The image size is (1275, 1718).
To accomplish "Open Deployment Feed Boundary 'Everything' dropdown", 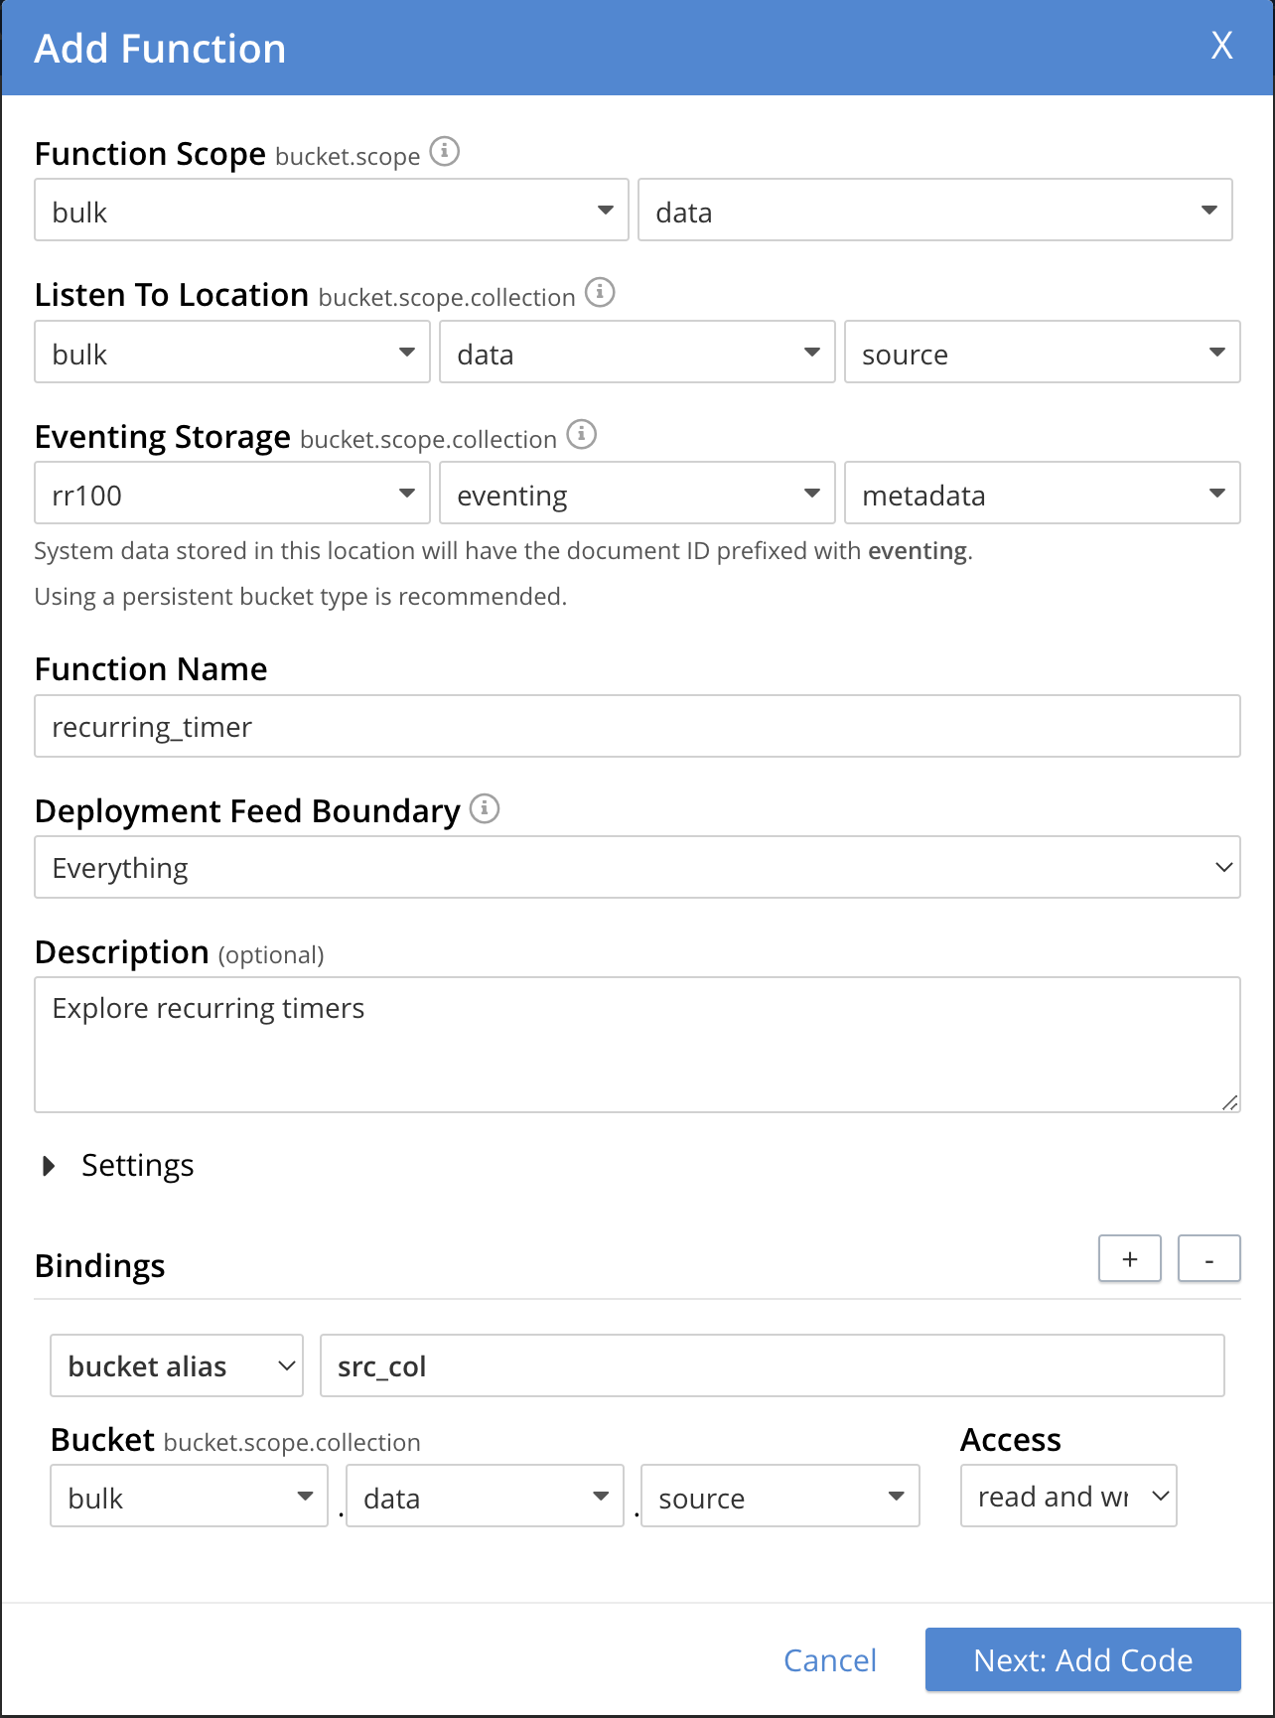I will click(x=637, y=868).
